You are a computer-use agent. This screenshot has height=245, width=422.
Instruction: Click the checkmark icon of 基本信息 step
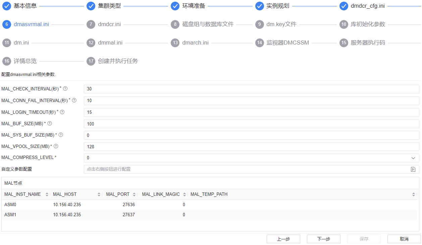click(x=6, y=6)
